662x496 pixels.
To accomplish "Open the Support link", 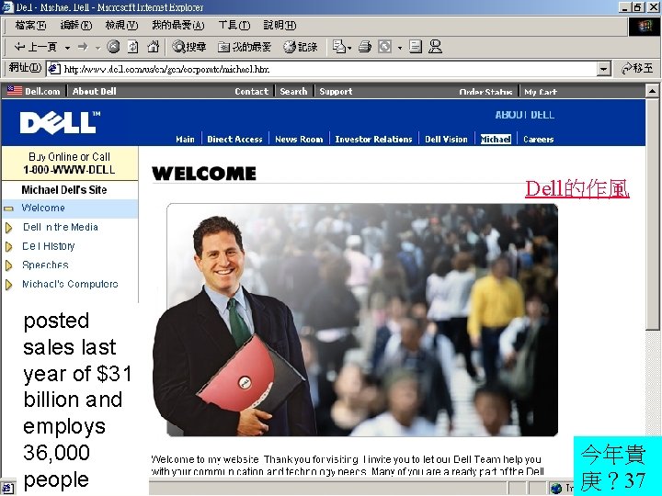I will (x=336, y=91).
